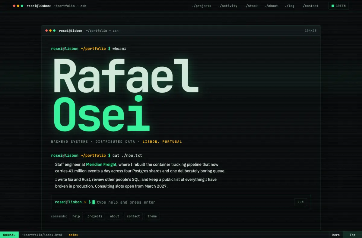Screen dimensions: 362x238
Task: Click the LISBON, PORTUGAL location text
Action: click(162, 141)
